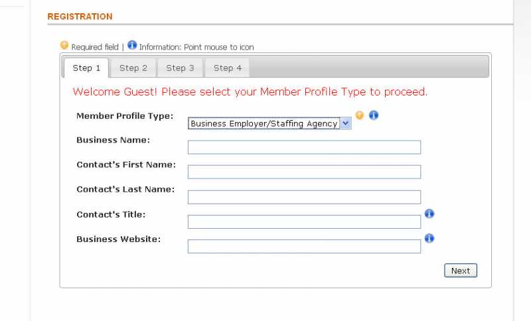The image size is (531, 321).
Task: Open the Step 3 tab
Action: tap(180, 68)
